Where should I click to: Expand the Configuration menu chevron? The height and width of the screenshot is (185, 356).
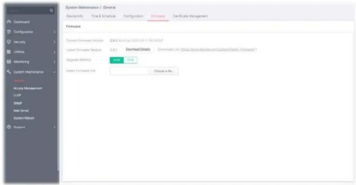[54, 32]
